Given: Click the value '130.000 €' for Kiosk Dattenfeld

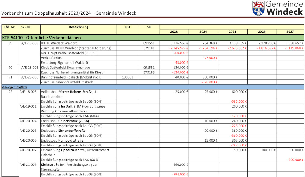Looking at the screenshot, I should [x=181, y=68].
